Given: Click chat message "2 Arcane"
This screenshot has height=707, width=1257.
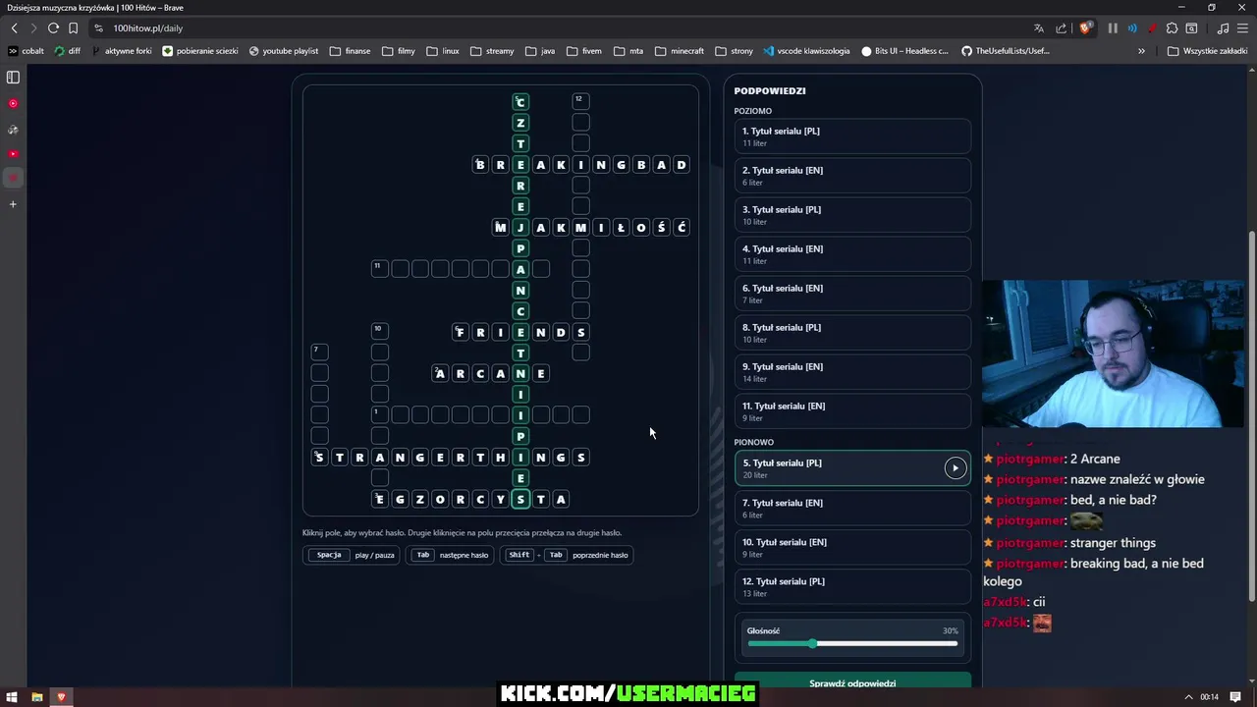Looking at the screenshot, I should pyautogui.click(x=1095, y=459).
